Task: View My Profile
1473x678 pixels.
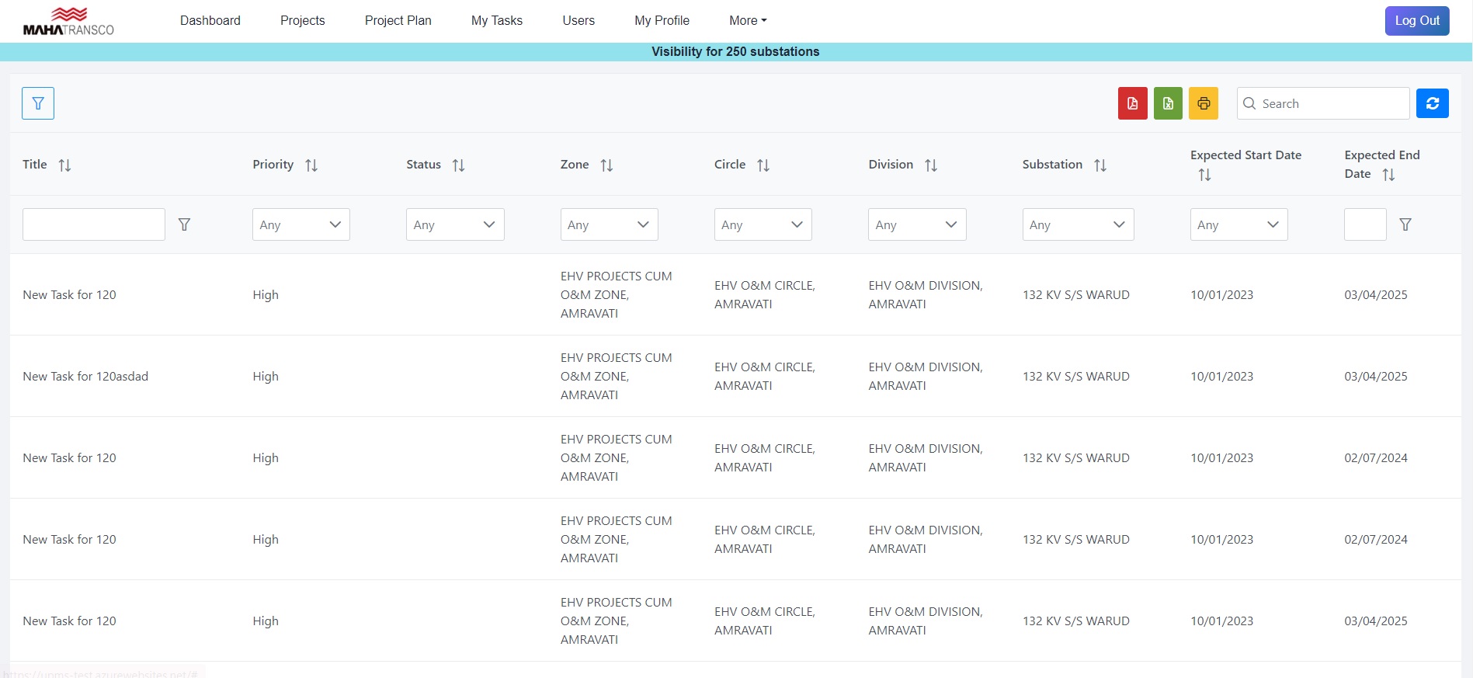Action: 662,21
